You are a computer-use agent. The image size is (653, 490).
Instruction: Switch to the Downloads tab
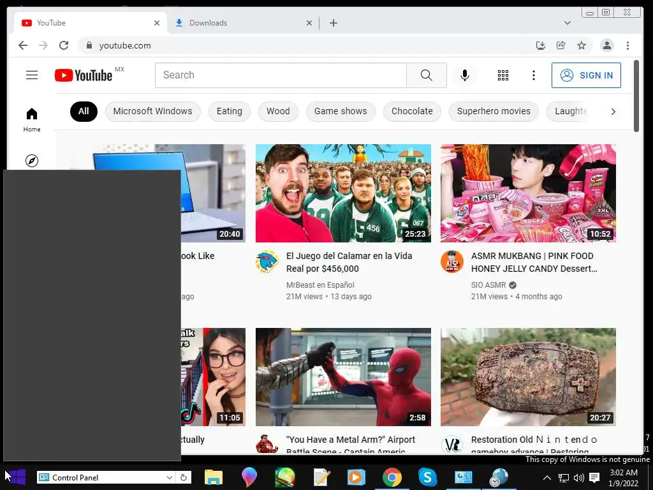244,23
